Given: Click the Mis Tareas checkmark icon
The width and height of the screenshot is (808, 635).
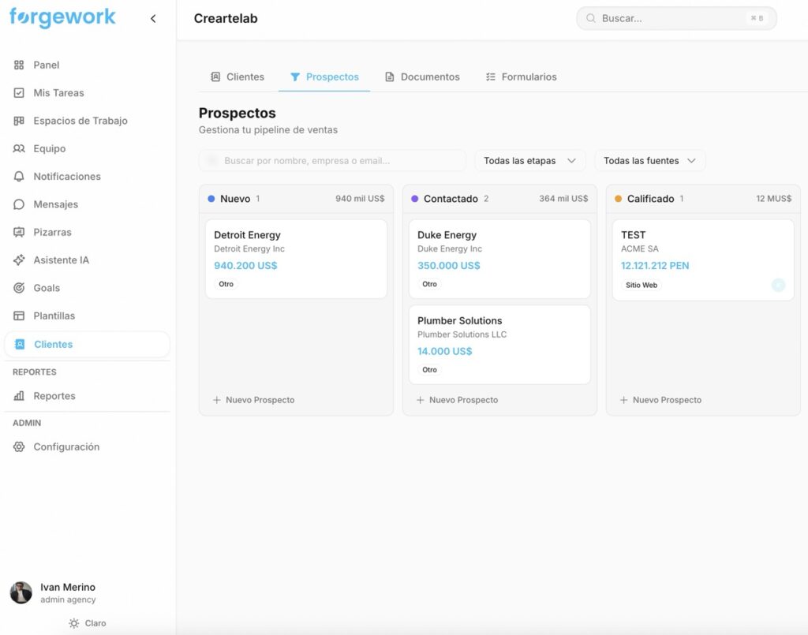Looking at the screenshot, I should [x=19, y=93].
